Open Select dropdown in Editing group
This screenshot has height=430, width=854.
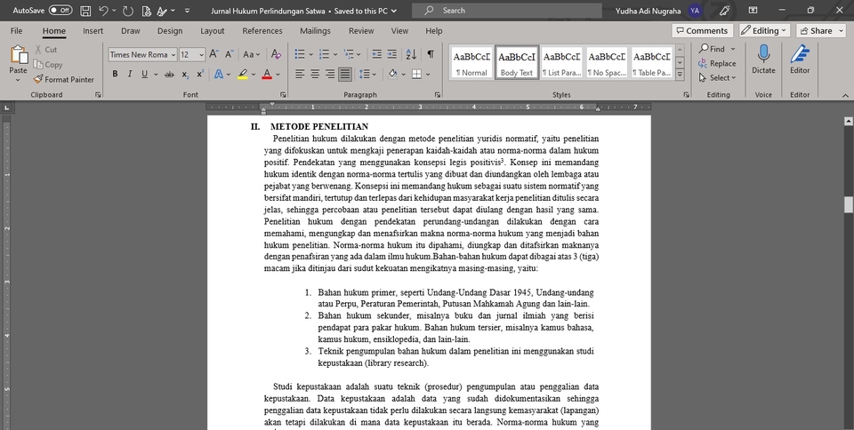[717, 77]
